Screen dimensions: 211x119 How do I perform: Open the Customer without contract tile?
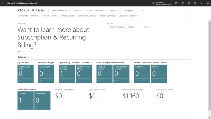(142, 74)
